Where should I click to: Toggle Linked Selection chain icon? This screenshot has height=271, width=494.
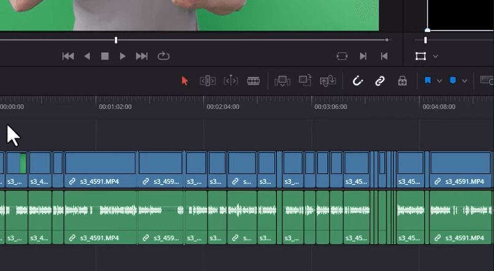380,81
